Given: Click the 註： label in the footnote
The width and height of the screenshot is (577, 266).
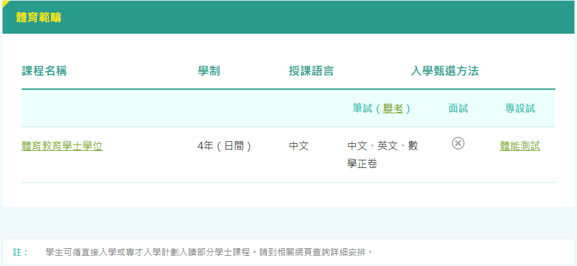Looking at the screenshot, I should tap(21, 252).
